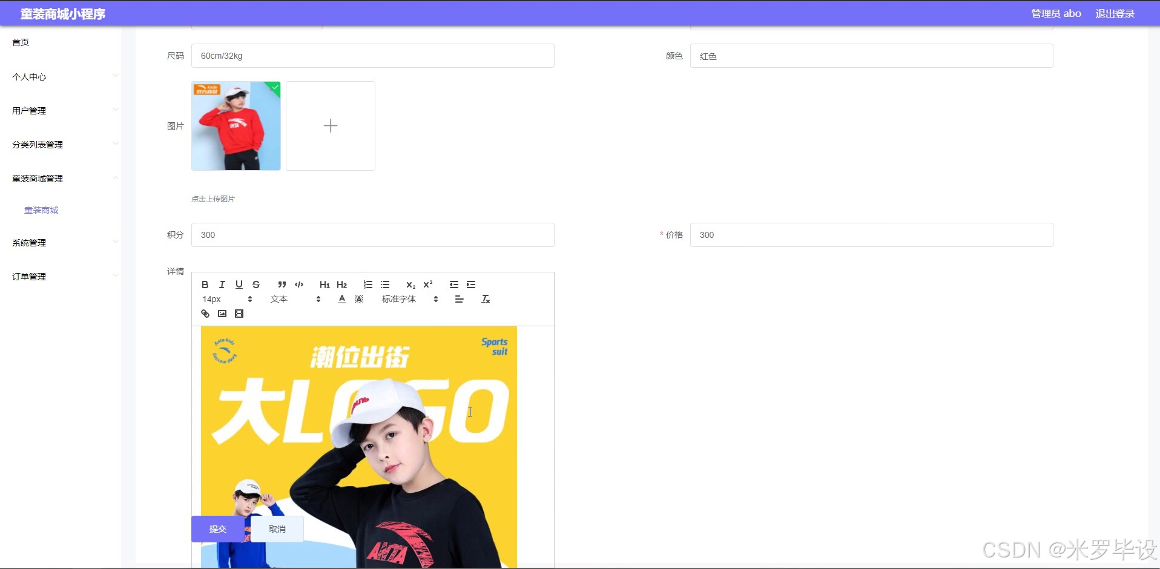Toggle bold formatting in editor
Screen dimensions: 1160x569
pyautogui.click(x=205, y=284)
